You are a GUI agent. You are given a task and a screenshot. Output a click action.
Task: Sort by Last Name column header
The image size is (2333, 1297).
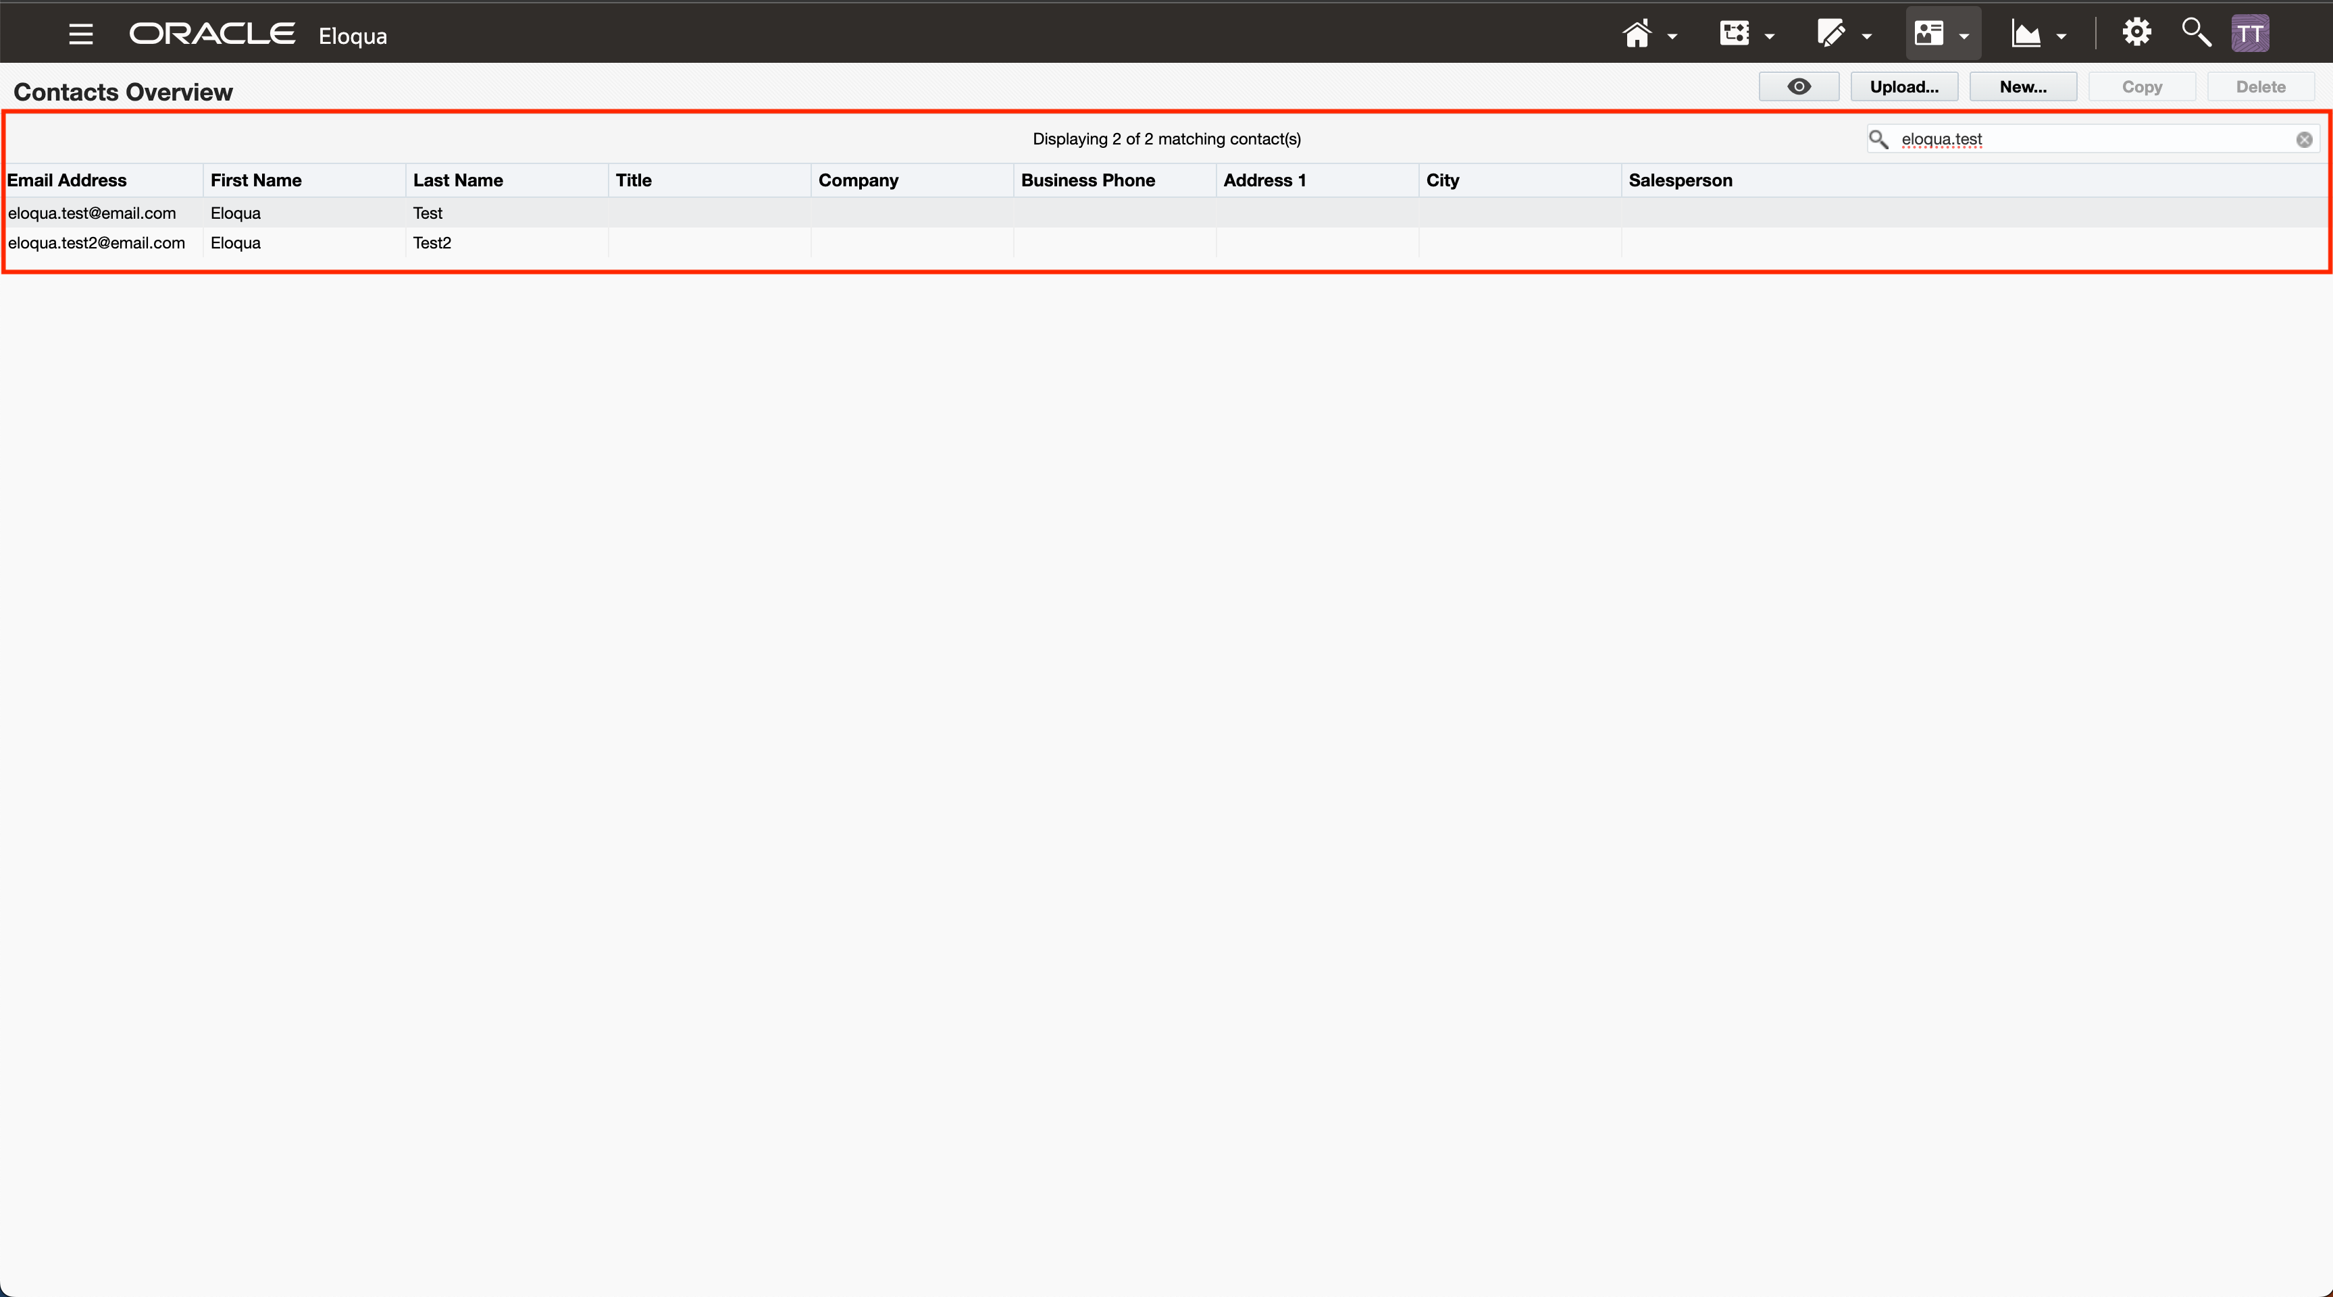tap(458, 180)
